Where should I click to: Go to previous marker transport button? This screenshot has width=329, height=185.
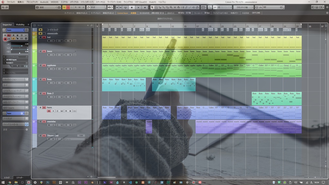pyautogui.click(x=117, y=7)
